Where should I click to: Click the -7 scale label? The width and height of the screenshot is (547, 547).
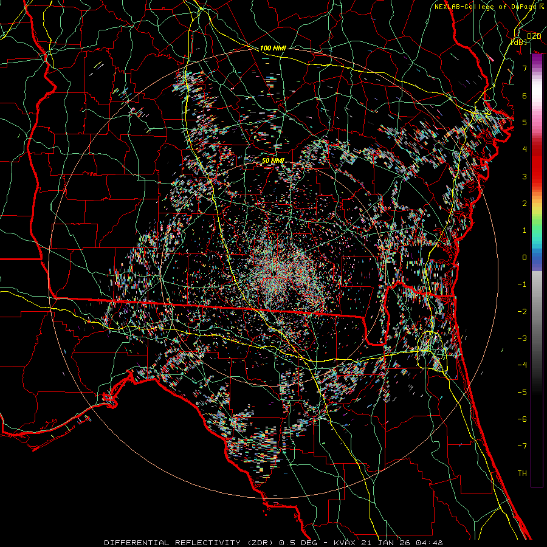[522, 446]
